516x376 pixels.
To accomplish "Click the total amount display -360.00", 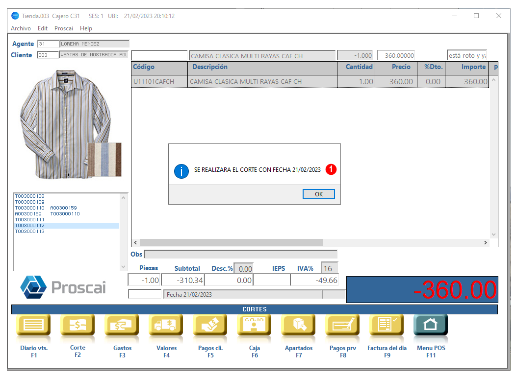I will point(422,290).
